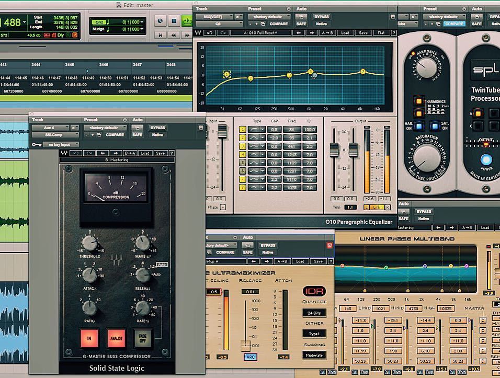
Task: Toggle ANALOG button on SSL compressor
Action: coord(116,338)
